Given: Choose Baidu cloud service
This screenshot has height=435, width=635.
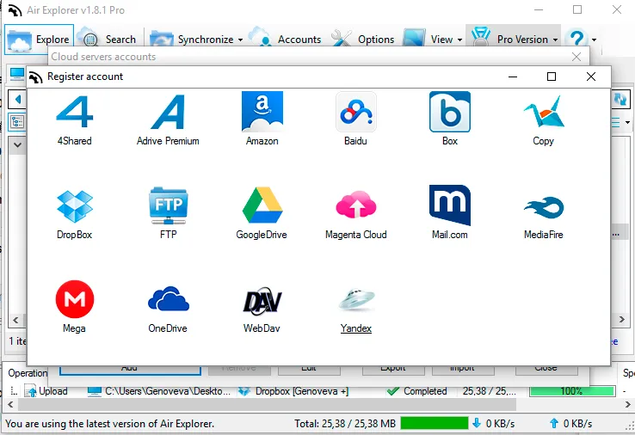Looking at the screenshot, I should [x=356, y=112].
